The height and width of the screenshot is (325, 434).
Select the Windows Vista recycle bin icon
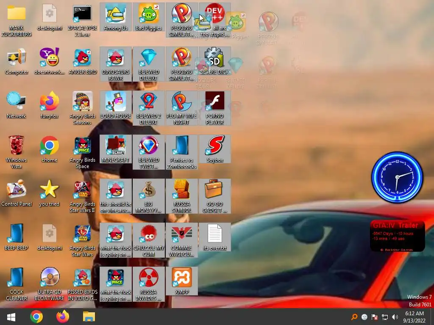pos(17,152)
